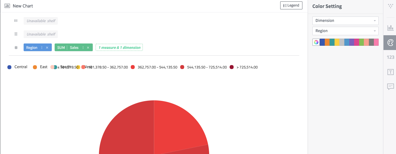Click the Color Setting panel title
The height and width of the screenshot is (154, 396).
(327, 6)
